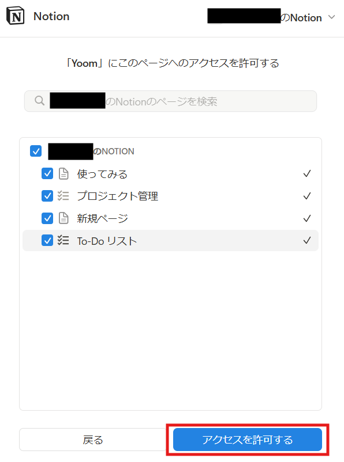Viewport: 344px width, 462px height.
Task: Open the workspace switcher chevron
Action: pos(332,17)
